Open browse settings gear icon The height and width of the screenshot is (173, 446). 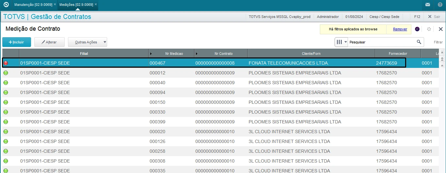(x=429, y=29)
